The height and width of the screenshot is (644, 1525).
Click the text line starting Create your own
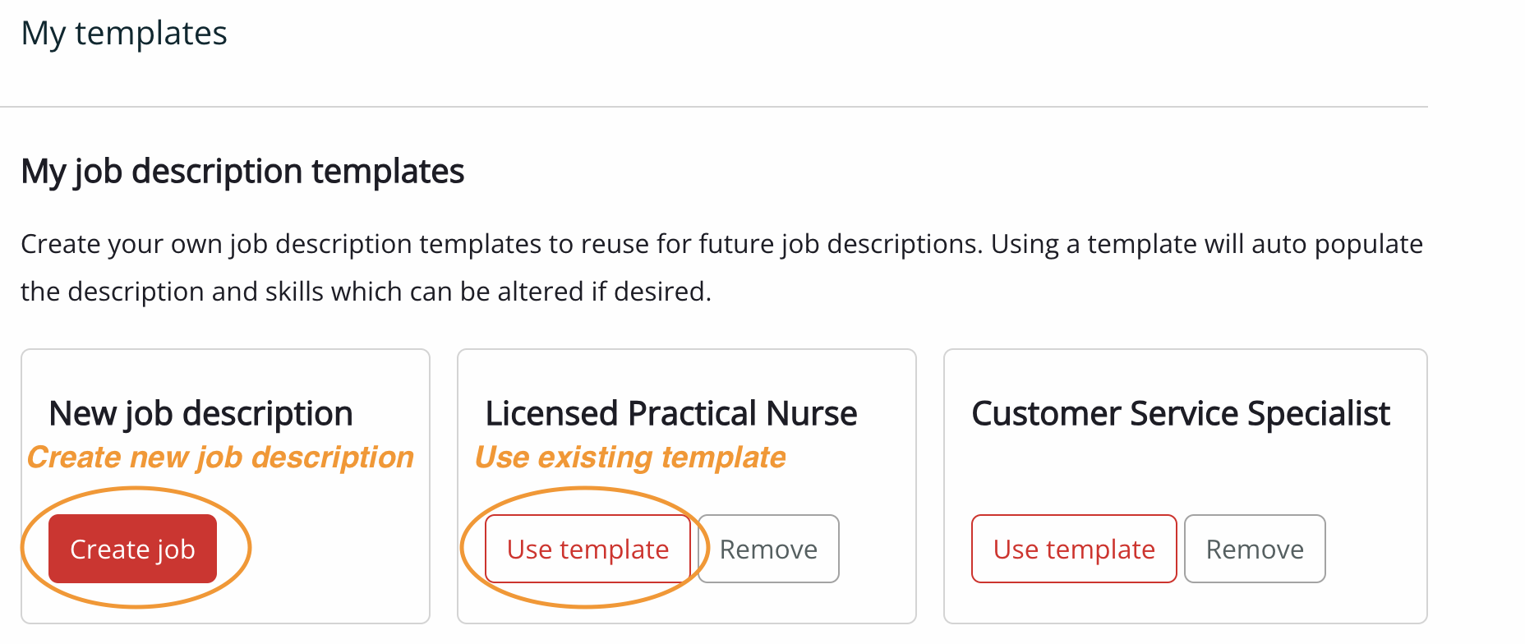pyautogui.click(x=721, y=244)
